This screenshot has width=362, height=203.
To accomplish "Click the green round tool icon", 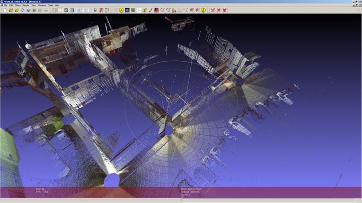I will click(133, 10).
